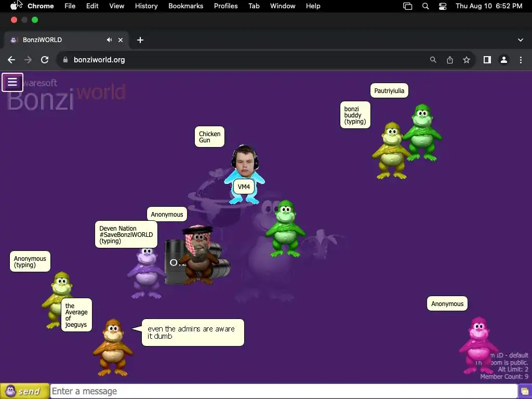Open the Tab menu
Viewport: 532px width, 399px height.
254,6
